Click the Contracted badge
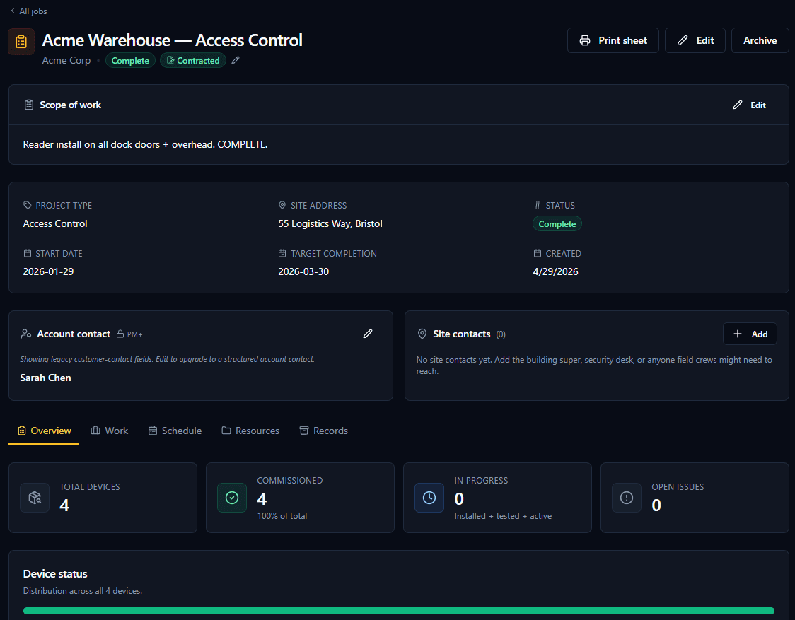Viewport: 795px width, 620px height. pyautogui.click(x=193, y=60)
